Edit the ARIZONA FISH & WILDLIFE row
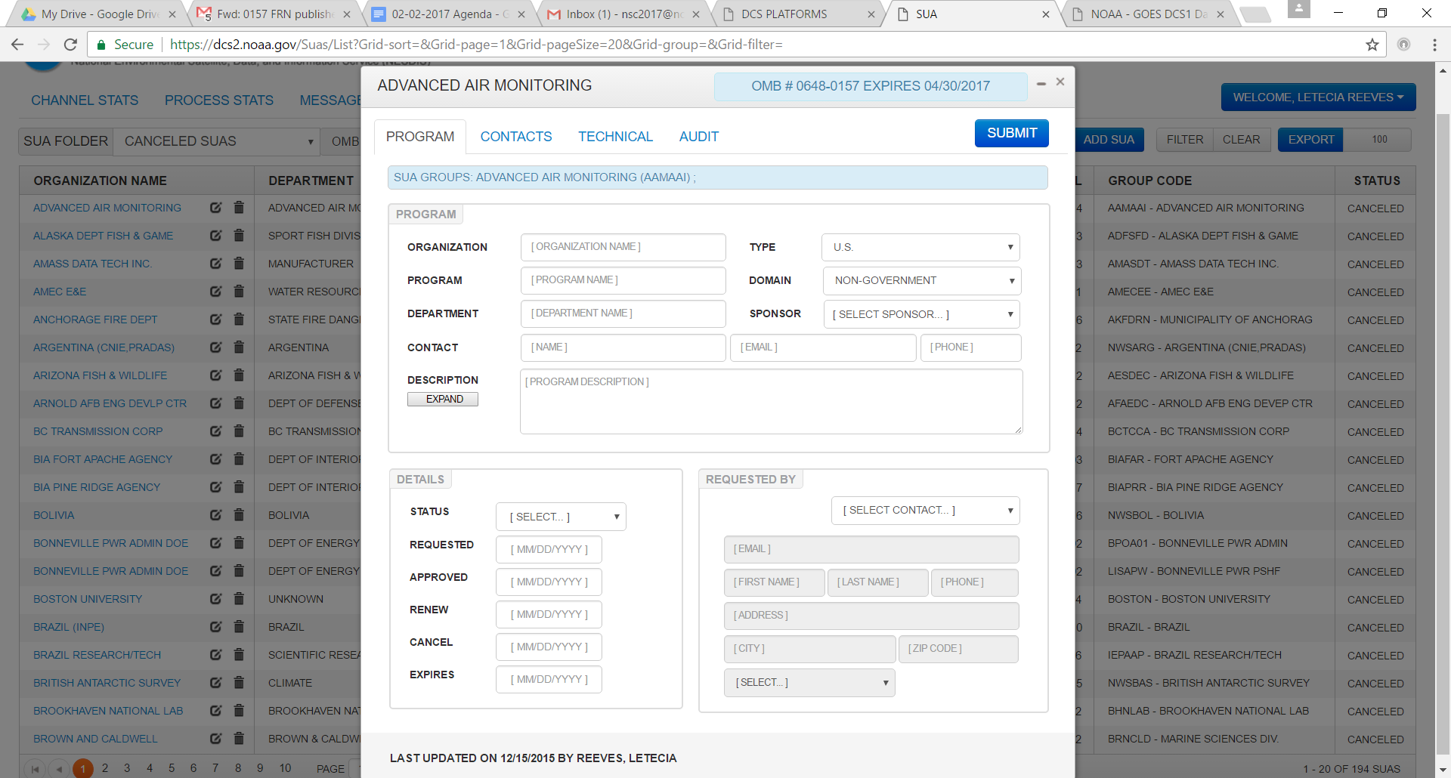 [216, 375]
